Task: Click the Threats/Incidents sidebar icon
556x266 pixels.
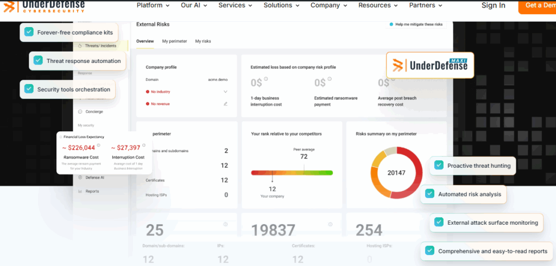Action: pos(80,46)
